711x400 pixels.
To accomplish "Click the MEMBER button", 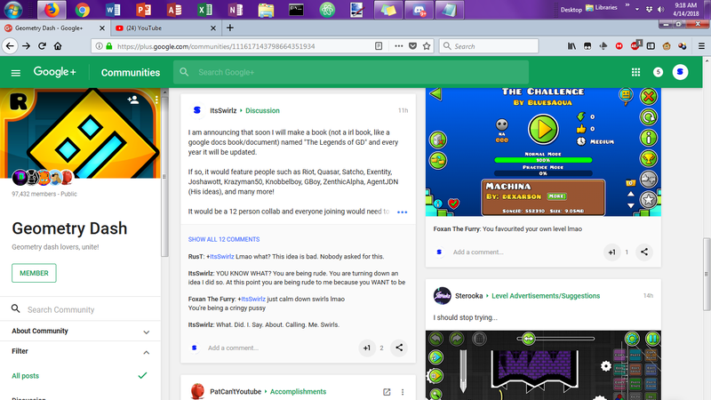I will 34,273.
